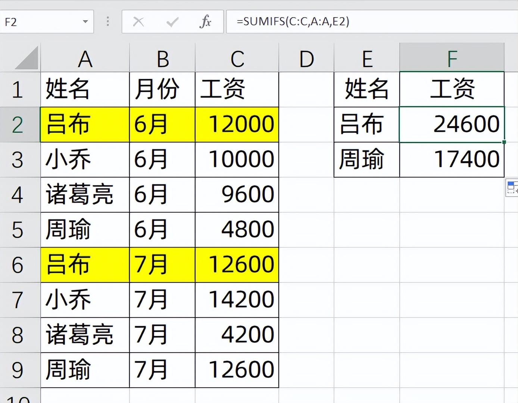Click cell A7 containing 小乔

(x=85, y=300)
